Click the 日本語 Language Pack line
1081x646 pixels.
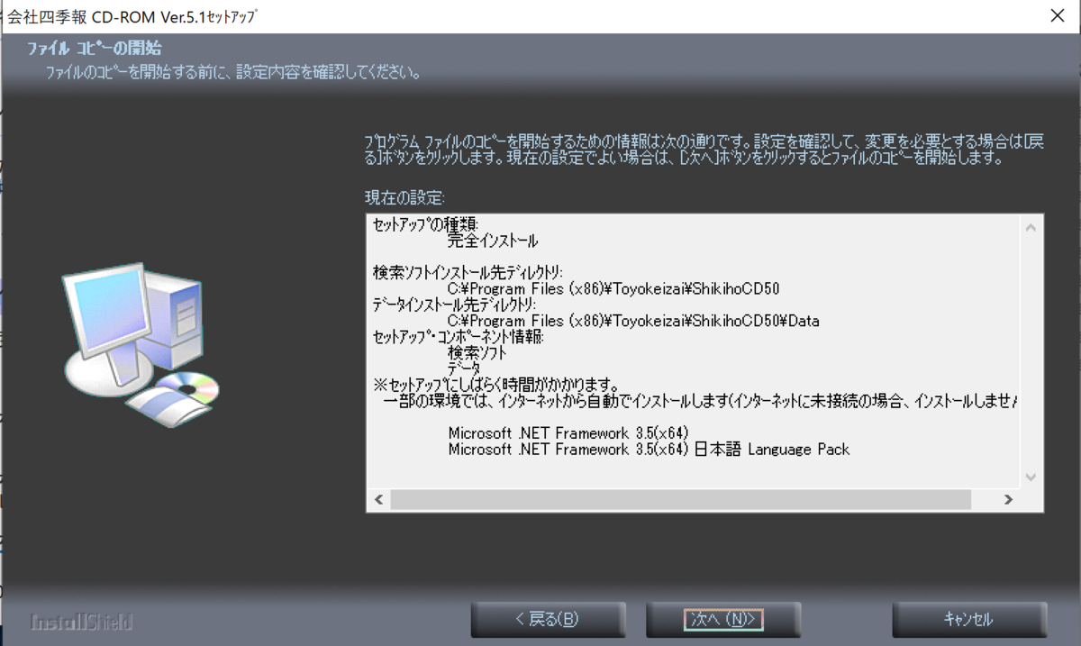[x=649, y=449]
